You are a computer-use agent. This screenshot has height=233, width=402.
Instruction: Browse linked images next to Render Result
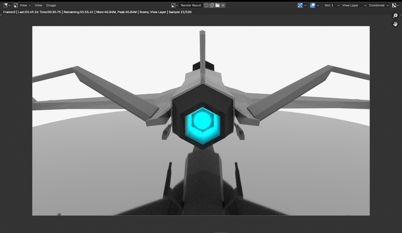click(175, 5)
